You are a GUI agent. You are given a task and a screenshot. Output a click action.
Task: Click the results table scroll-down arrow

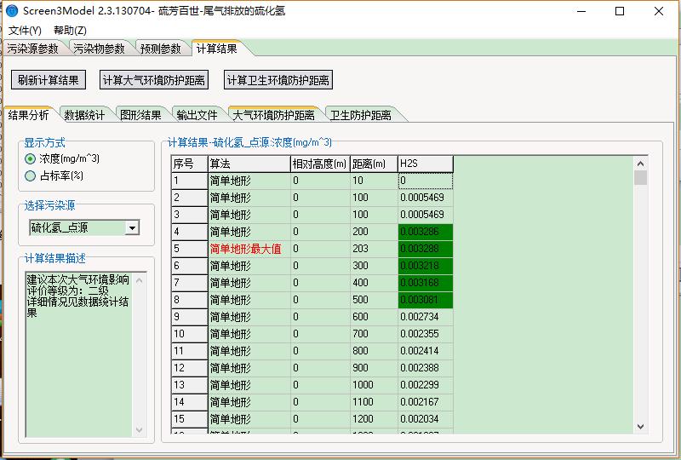641,427
